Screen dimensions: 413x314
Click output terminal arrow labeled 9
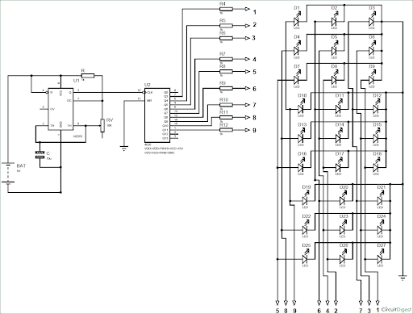(248, 130)
